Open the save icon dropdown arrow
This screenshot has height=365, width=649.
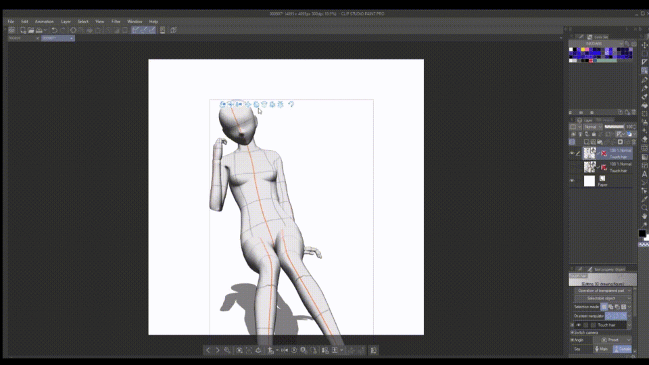pyautogui.click(x=45, y=30)
